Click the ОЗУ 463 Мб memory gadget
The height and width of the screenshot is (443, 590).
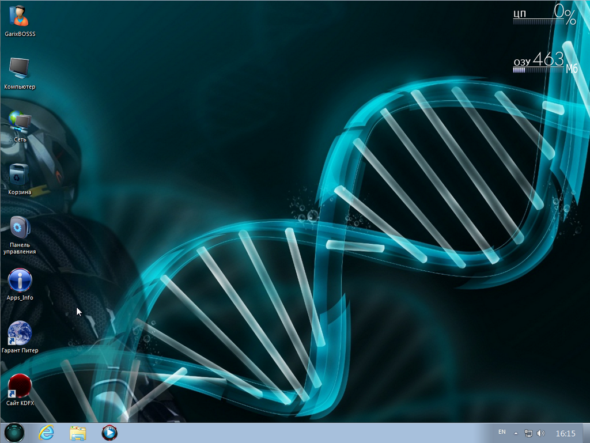pos(545,62)
